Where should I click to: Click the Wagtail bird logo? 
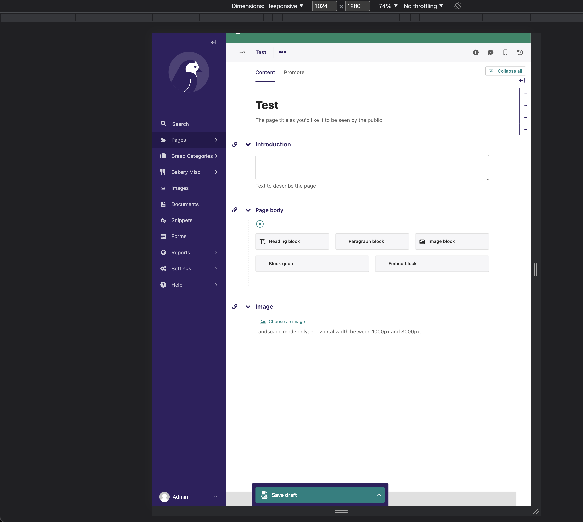point(189,72)
